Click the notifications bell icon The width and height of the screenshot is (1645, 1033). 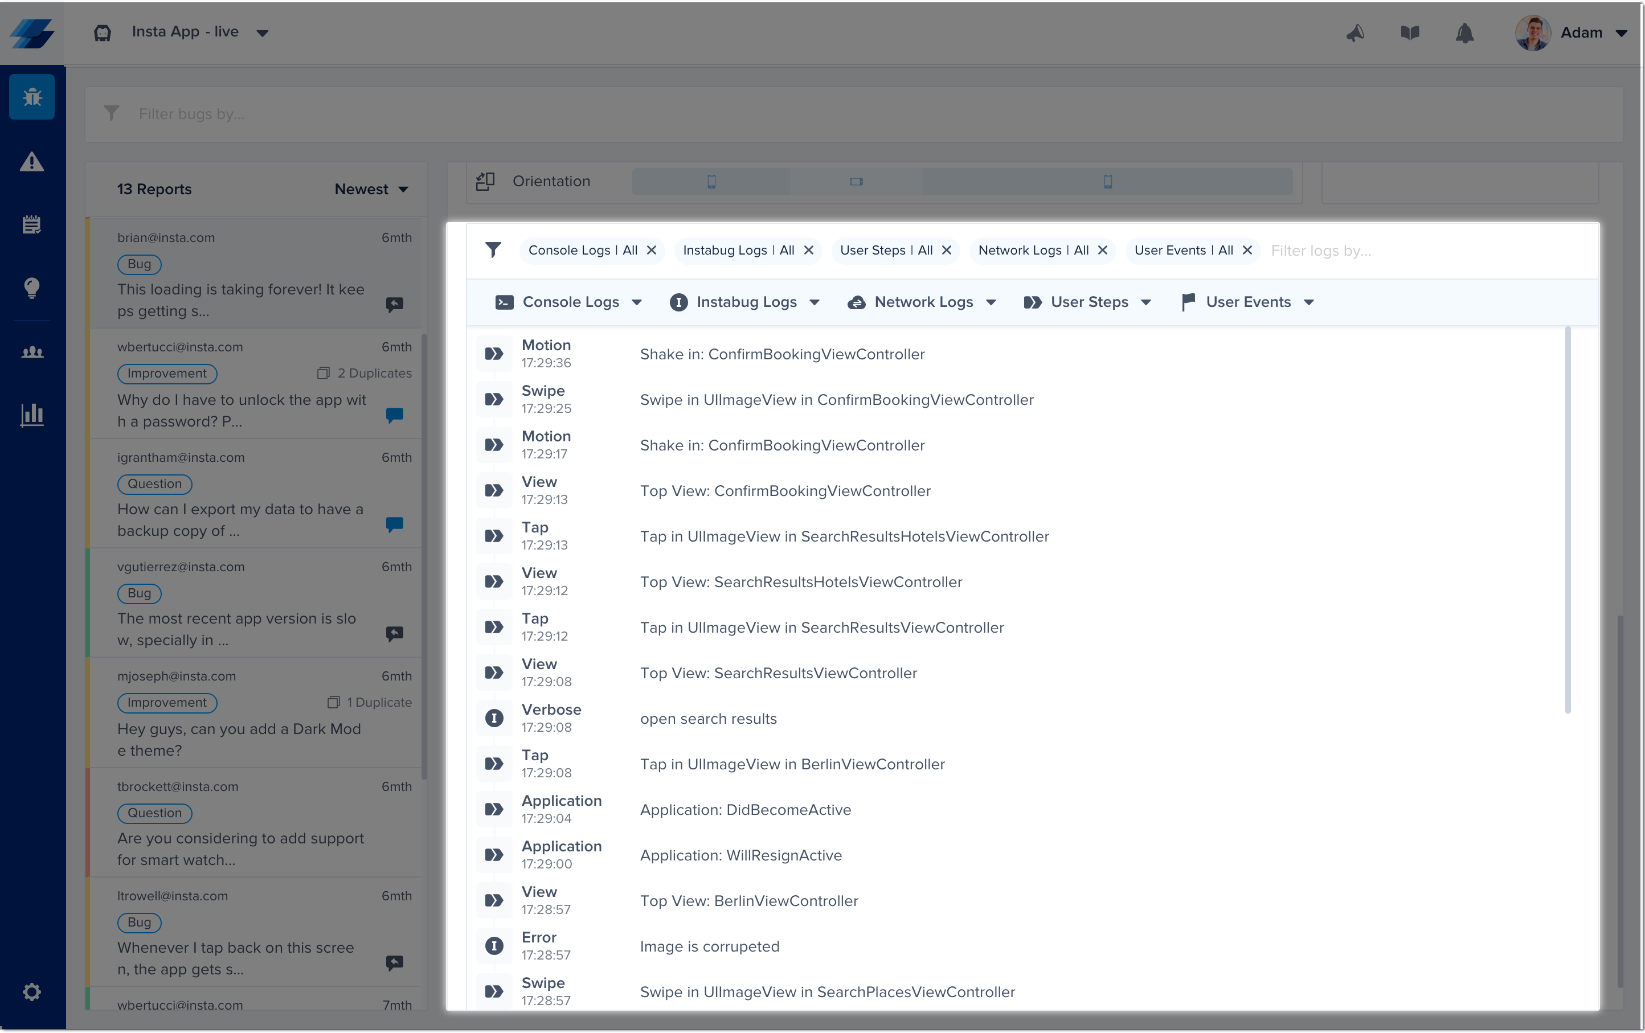(1464, 33)
